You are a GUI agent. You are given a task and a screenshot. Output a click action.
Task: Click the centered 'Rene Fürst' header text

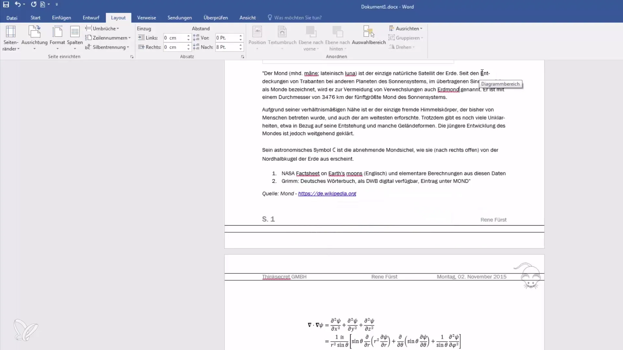tap(384, 277)
